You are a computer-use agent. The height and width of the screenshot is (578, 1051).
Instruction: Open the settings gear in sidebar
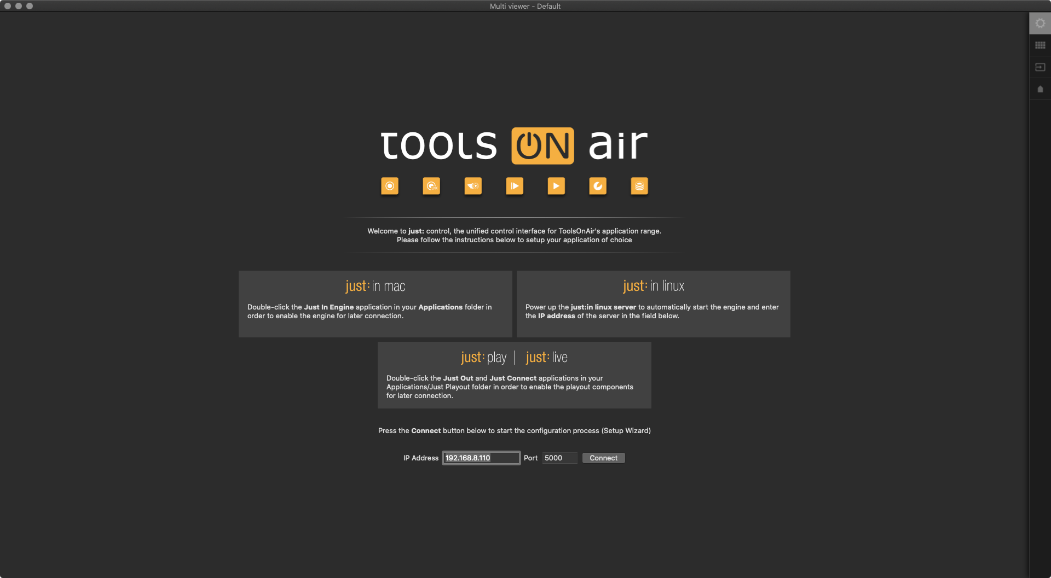tap(1040, 24)
